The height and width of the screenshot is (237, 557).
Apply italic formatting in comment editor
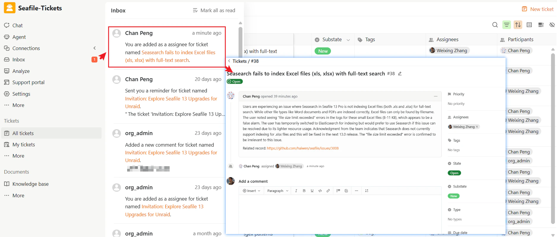coord(296,191)
